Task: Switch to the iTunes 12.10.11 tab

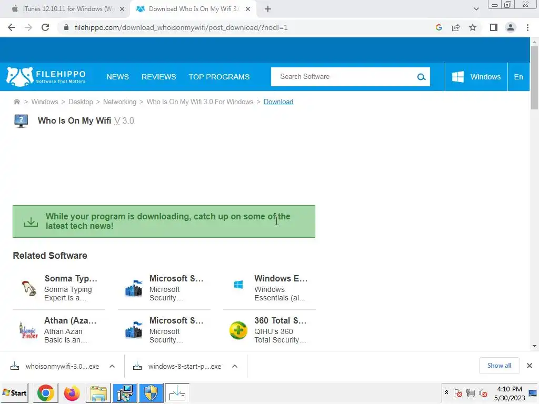Action: point(67,9)
